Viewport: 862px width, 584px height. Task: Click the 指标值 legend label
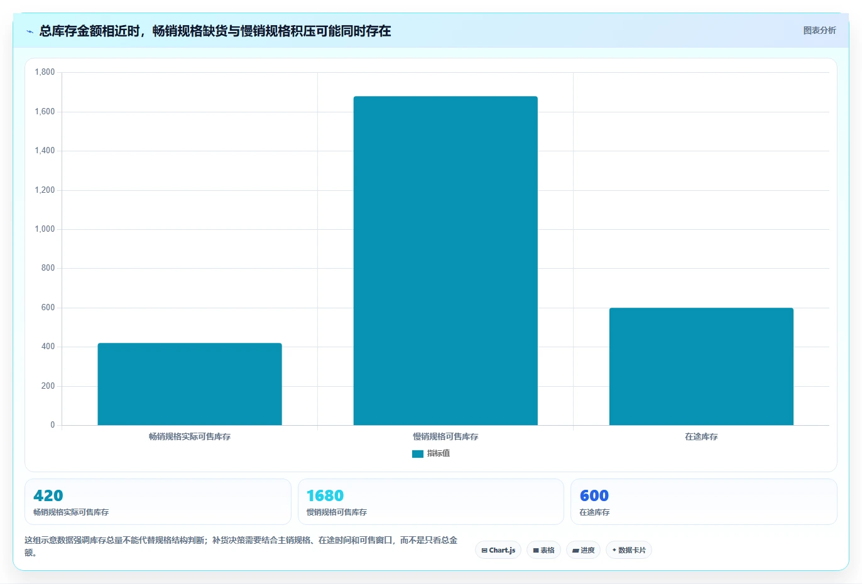pyautogui.click(x=439, y=453)
